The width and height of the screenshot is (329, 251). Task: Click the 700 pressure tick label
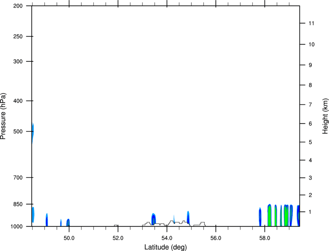(18, 178)
